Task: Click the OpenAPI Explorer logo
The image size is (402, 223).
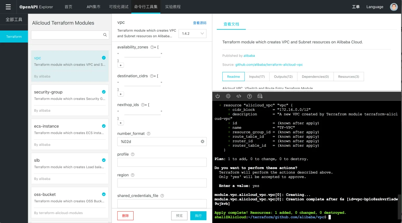Action: 36,7
